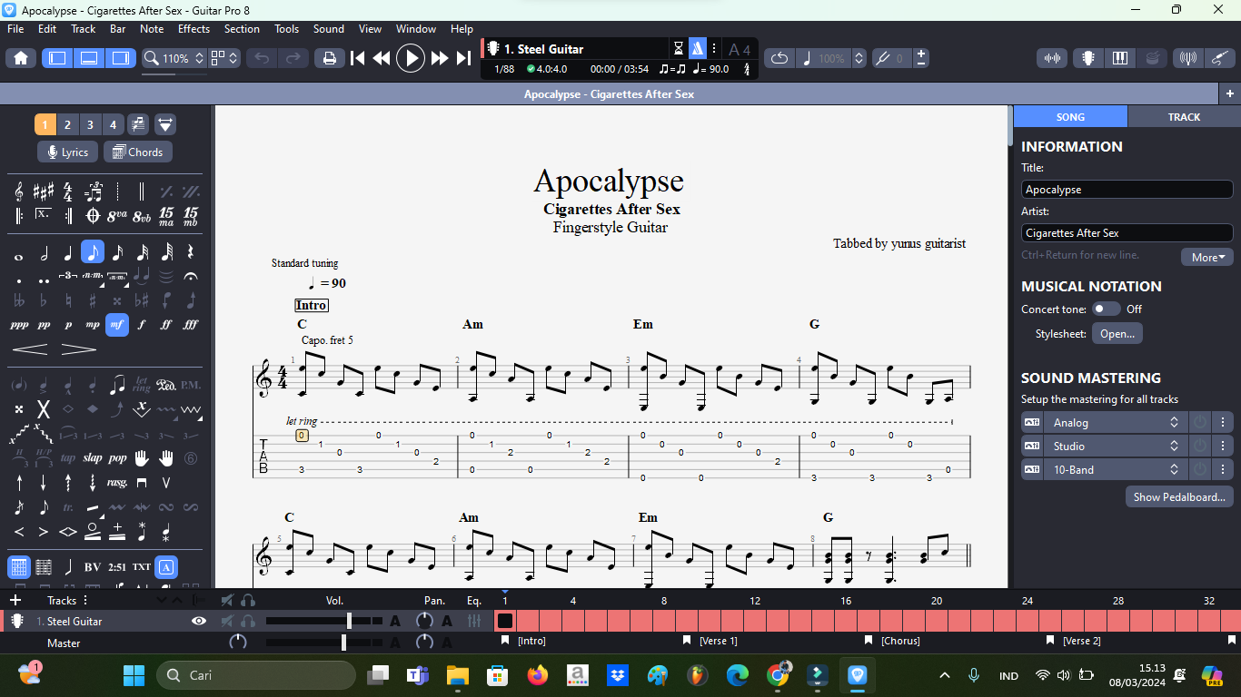This screenshot has width=1241, height=697.
Task: Click the 4/4 time signature icon
Action: [x=68, y=191]
